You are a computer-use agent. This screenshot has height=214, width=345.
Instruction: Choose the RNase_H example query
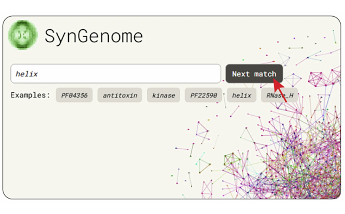(x=279, y=96)
